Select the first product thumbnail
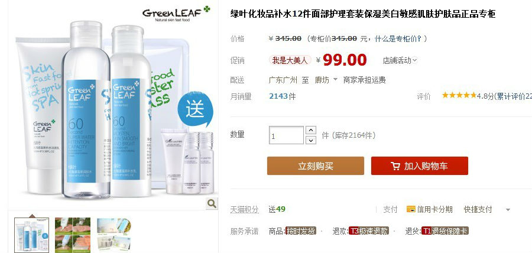Image resolution: width=532 pixels, height=253 pixels. coord(31,235)
